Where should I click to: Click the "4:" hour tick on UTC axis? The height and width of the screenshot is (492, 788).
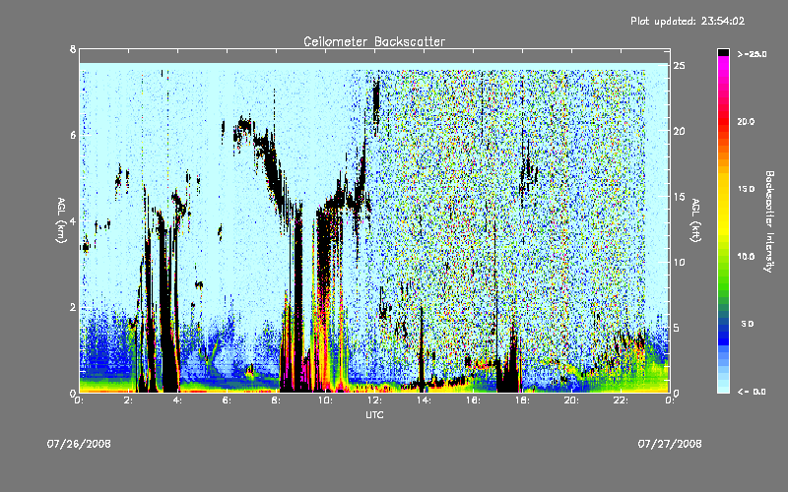coord(178,400)
